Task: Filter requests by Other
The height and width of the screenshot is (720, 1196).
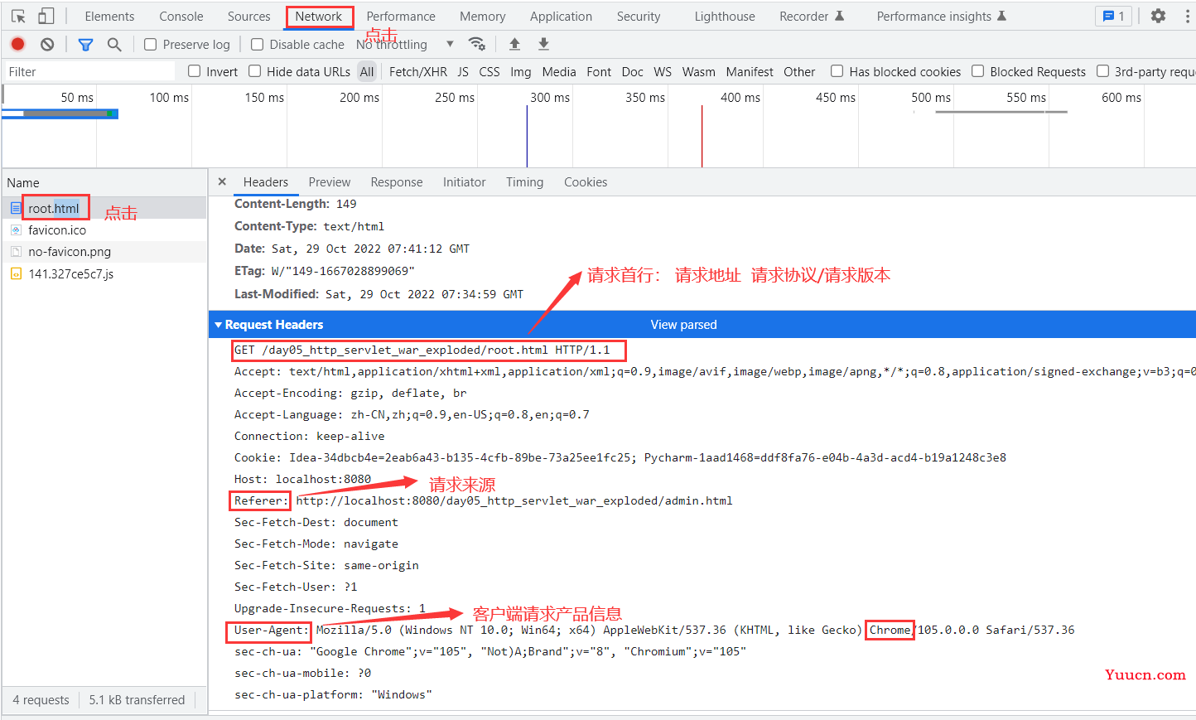Action: 799,71
